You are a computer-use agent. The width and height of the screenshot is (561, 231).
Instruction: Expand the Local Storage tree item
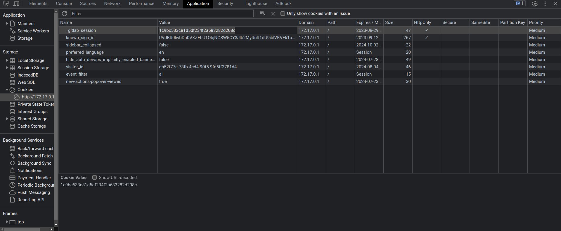click(x=7, y=60)
